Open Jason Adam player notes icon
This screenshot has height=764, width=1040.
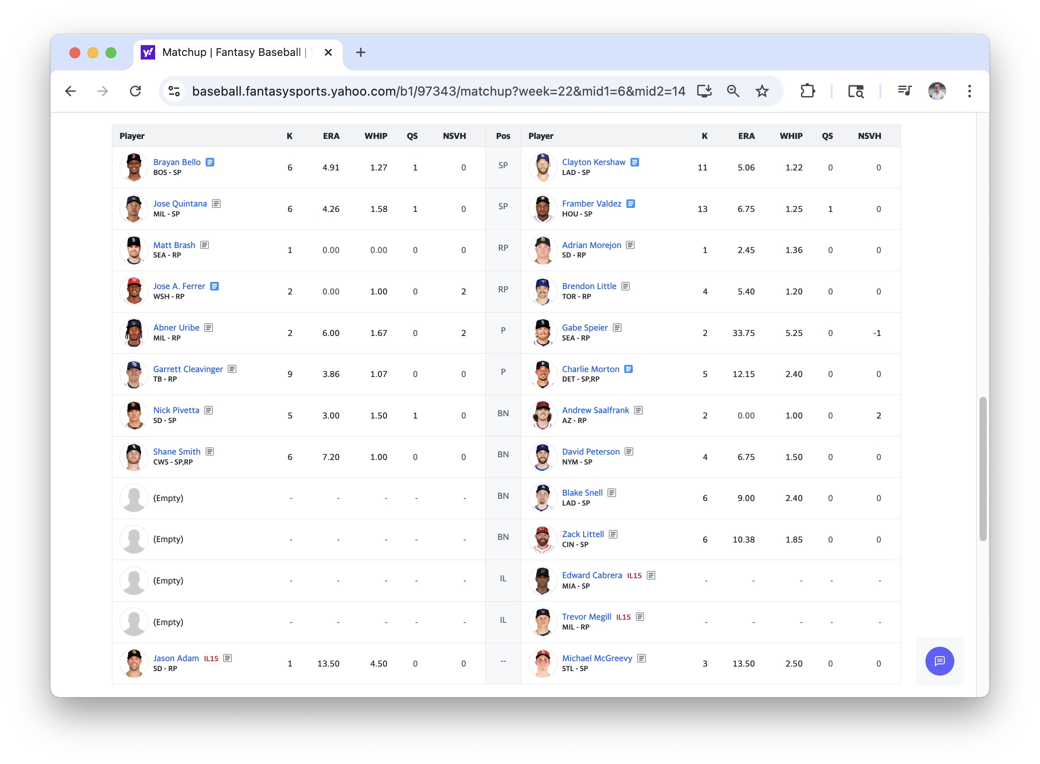pyautogui.click(x=227, y=658)
